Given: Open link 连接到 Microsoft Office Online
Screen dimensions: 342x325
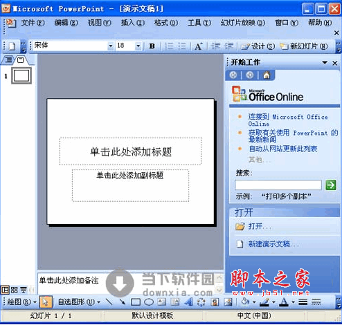Looking at the screenshot, I should [288, 120].
